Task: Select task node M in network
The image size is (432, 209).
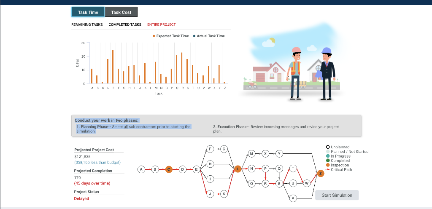Action: pyautogui.click(x=251, y=154)
